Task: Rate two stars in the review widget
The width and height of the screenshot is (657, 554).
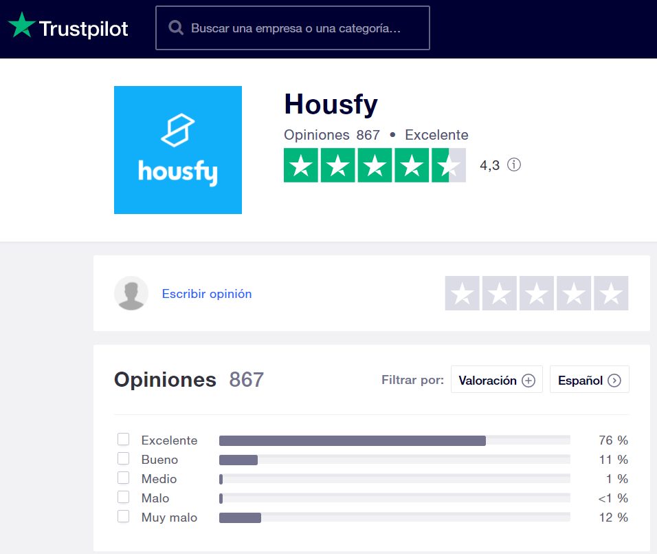Action: 500,293
